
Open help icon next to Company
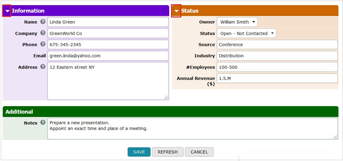[43, 33]
